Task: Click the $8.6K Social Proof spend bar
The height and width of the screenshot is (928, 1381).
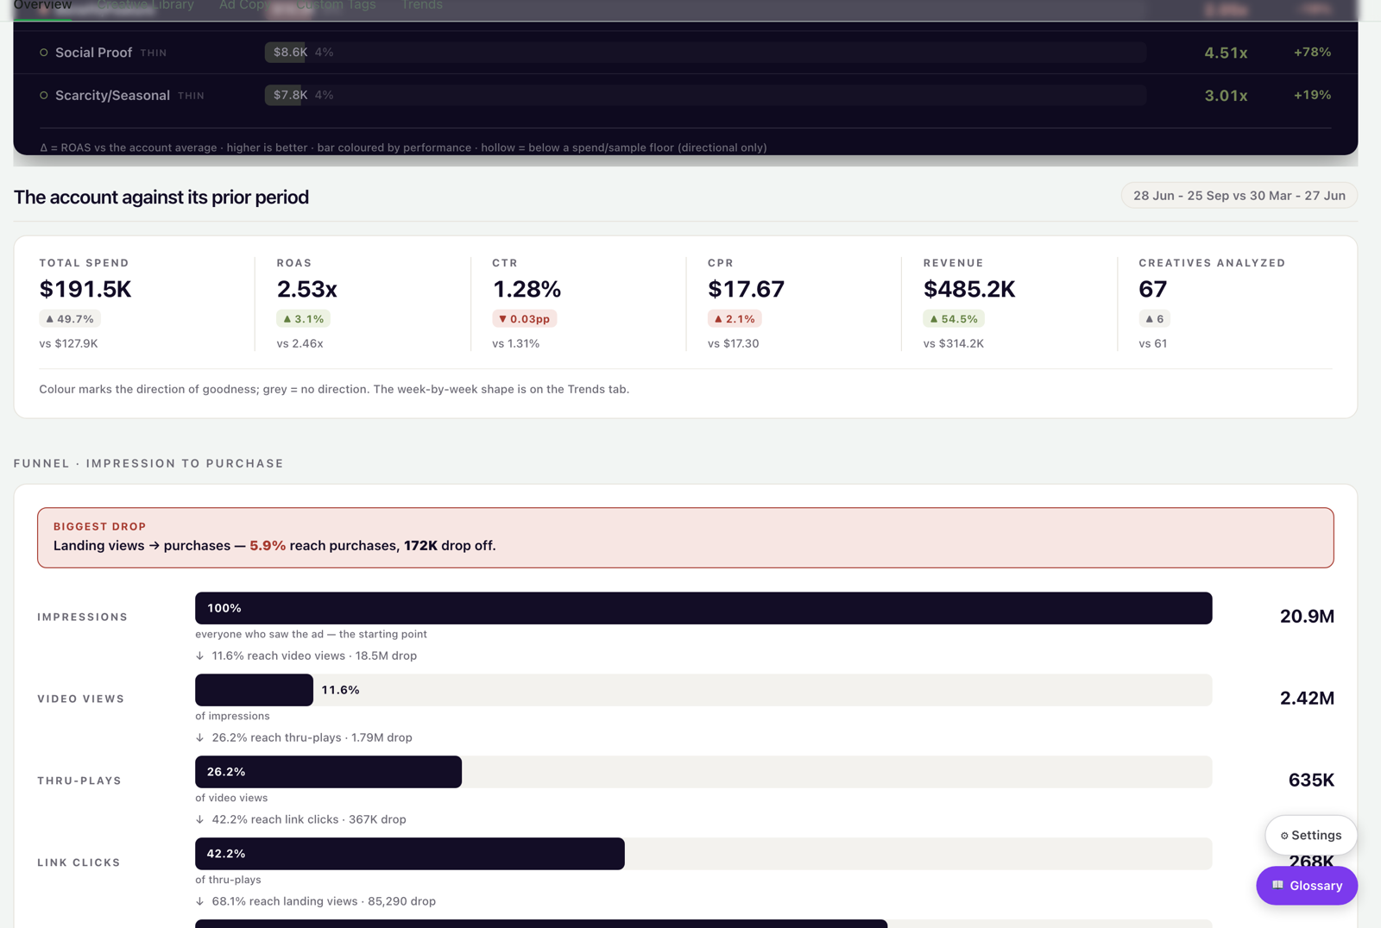Action: point(287,53)
